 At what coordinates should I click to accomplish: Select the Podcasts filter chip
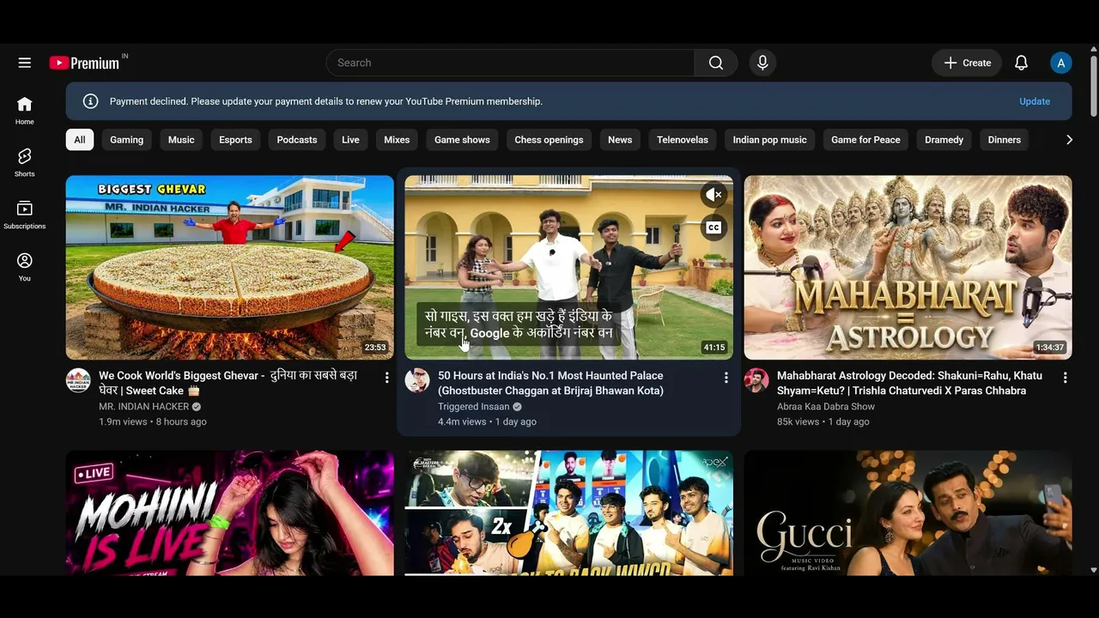297,140
